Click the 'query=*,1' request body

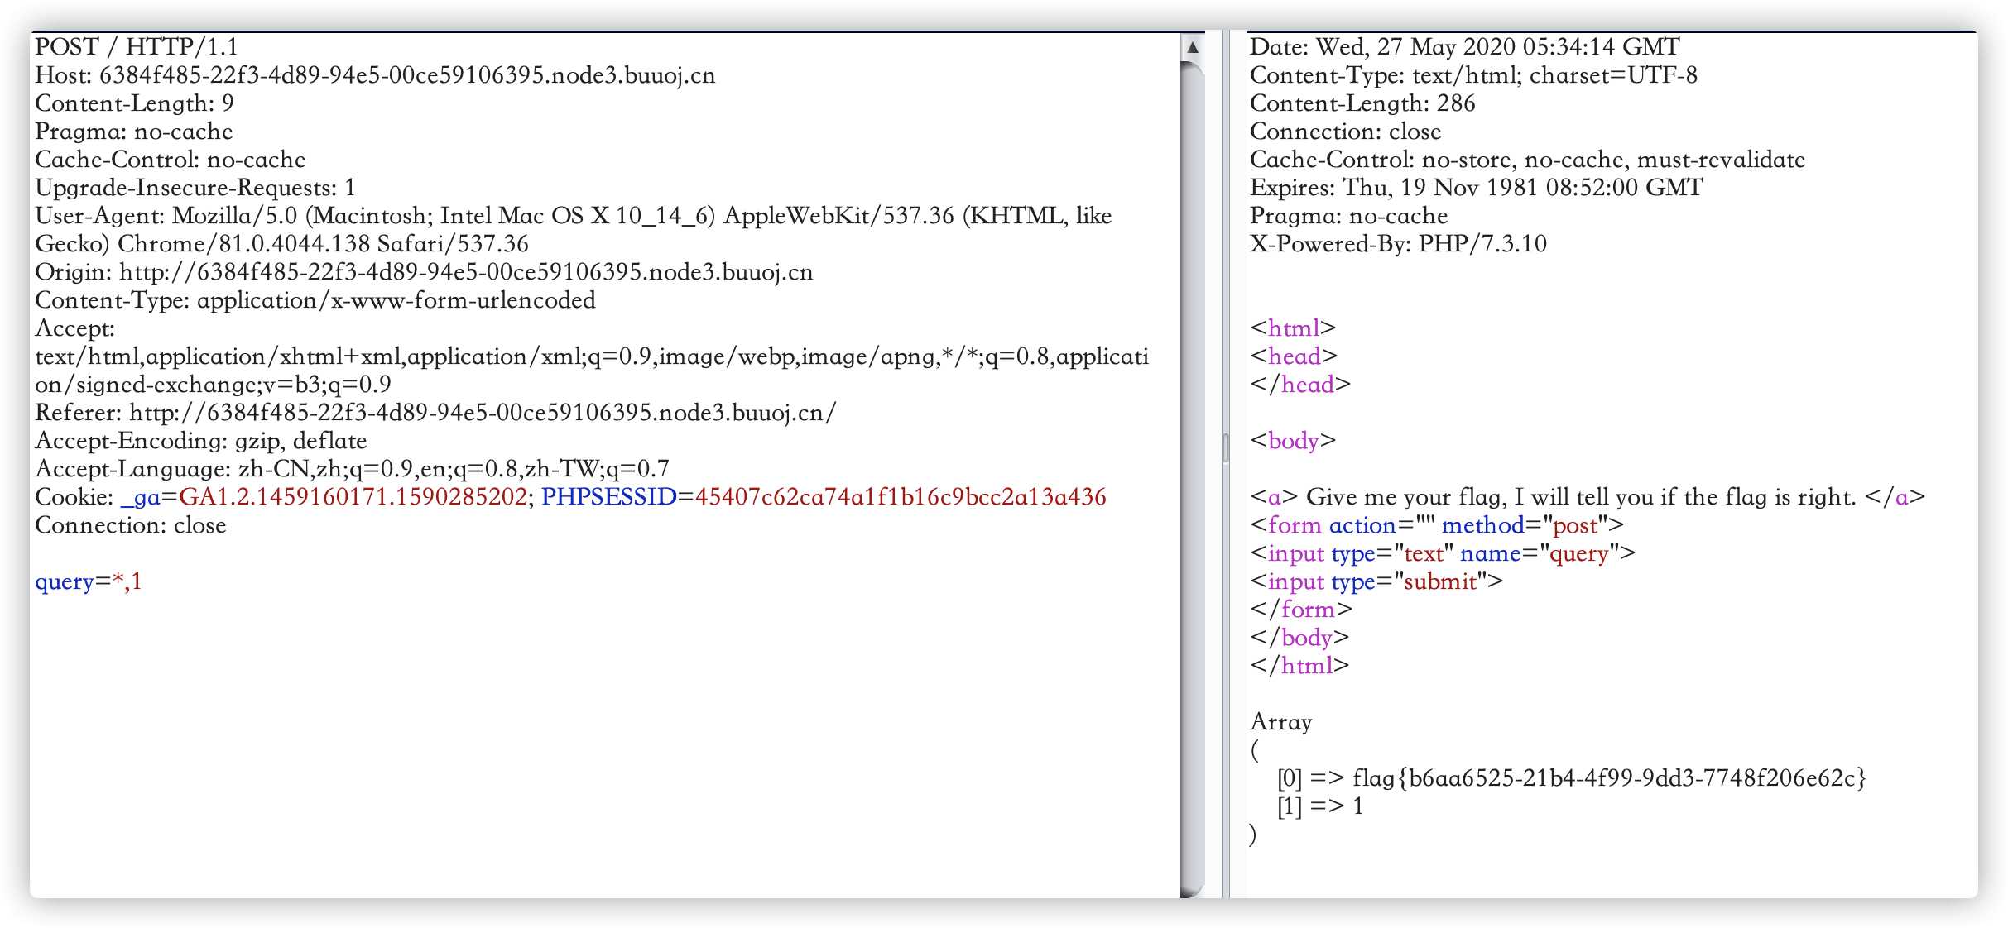[89, 581]
